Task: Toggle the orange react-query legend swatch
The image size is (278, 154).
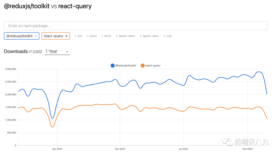Action: 143,66
